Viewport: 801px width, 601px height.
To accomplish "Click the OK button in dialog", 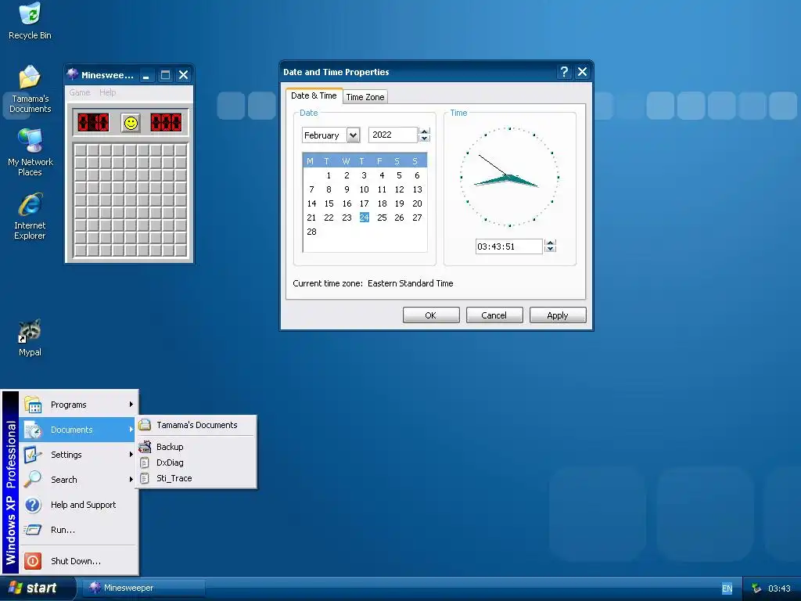I will (x=431, y=315).
